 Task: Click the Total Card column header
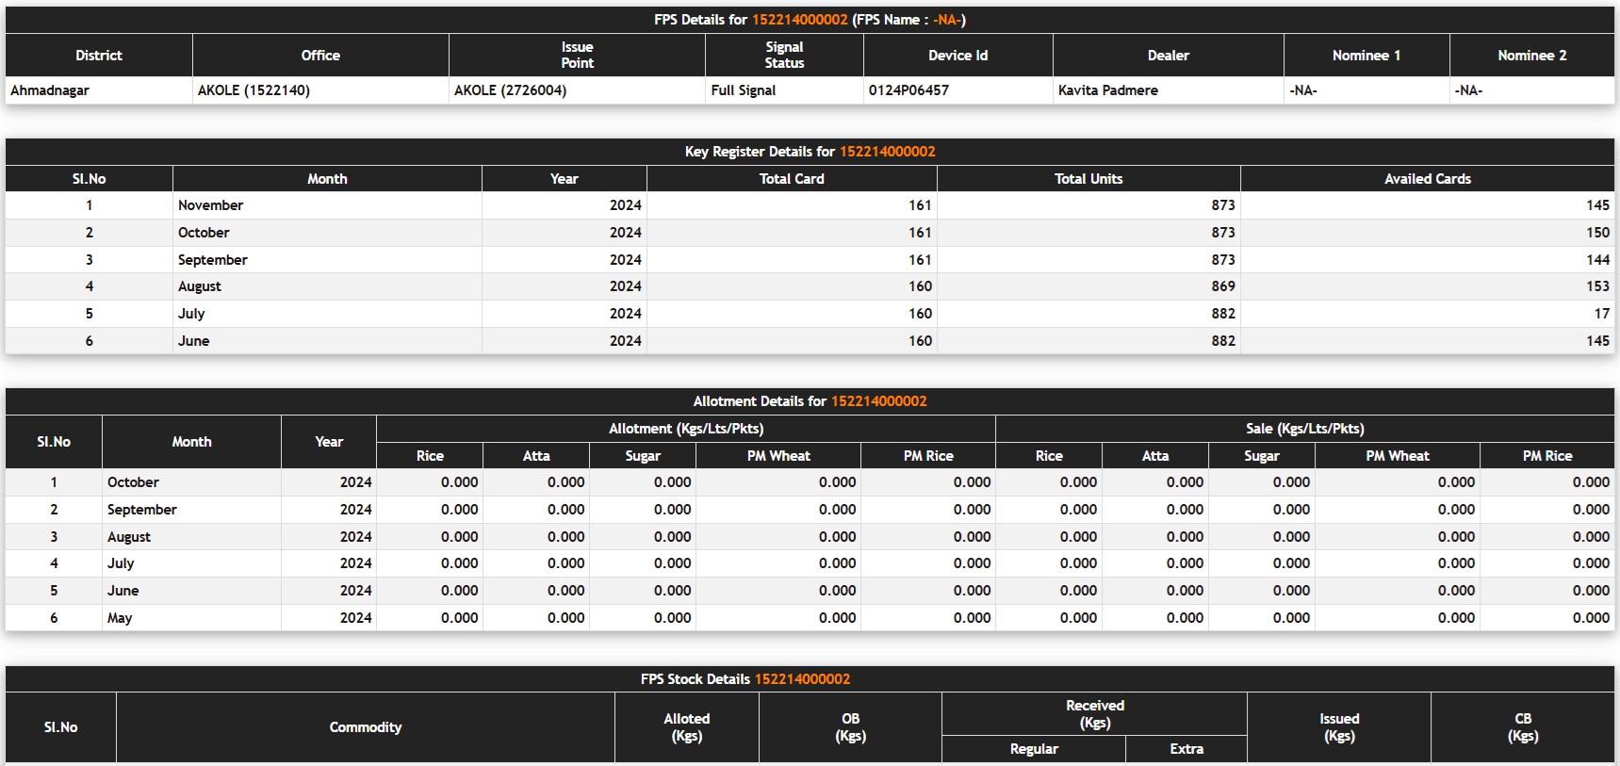click(x=792, y=179)
